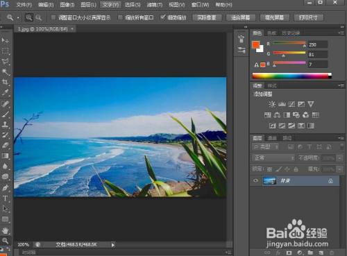
Task: Toggle lock all padlock in Layers panel
Action: (296, 169)
